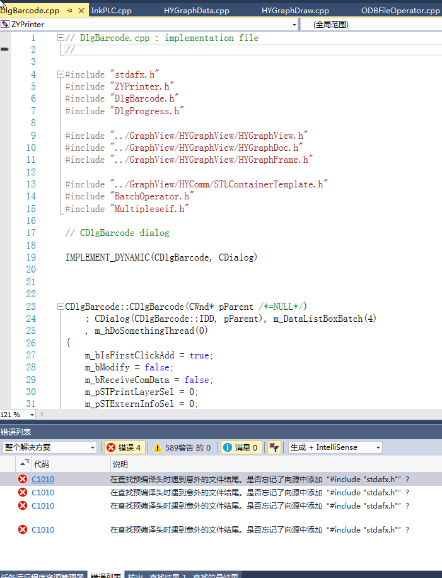Collapse the include block at line 4
Screen dimensions: 442x578
point(60,74)
